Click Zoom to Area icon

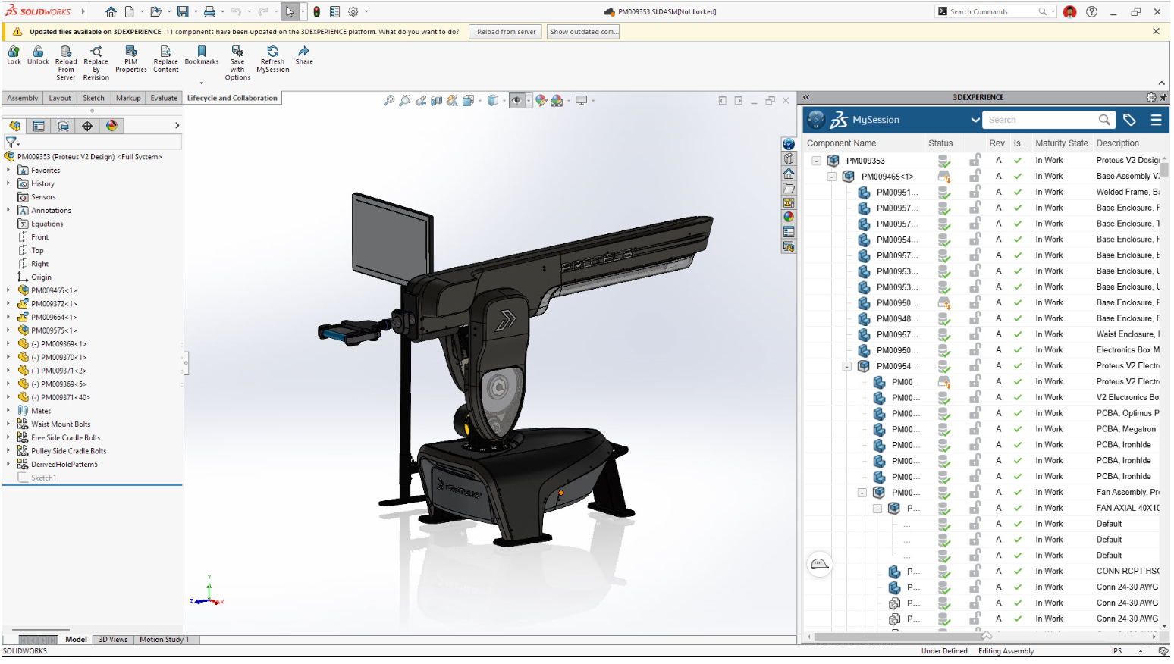[405, 100]
